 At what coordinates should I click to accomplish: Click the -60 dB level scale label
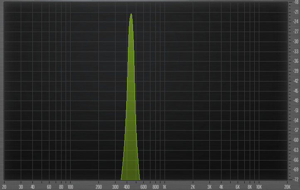pyautogui.click(x=296, y=140)
